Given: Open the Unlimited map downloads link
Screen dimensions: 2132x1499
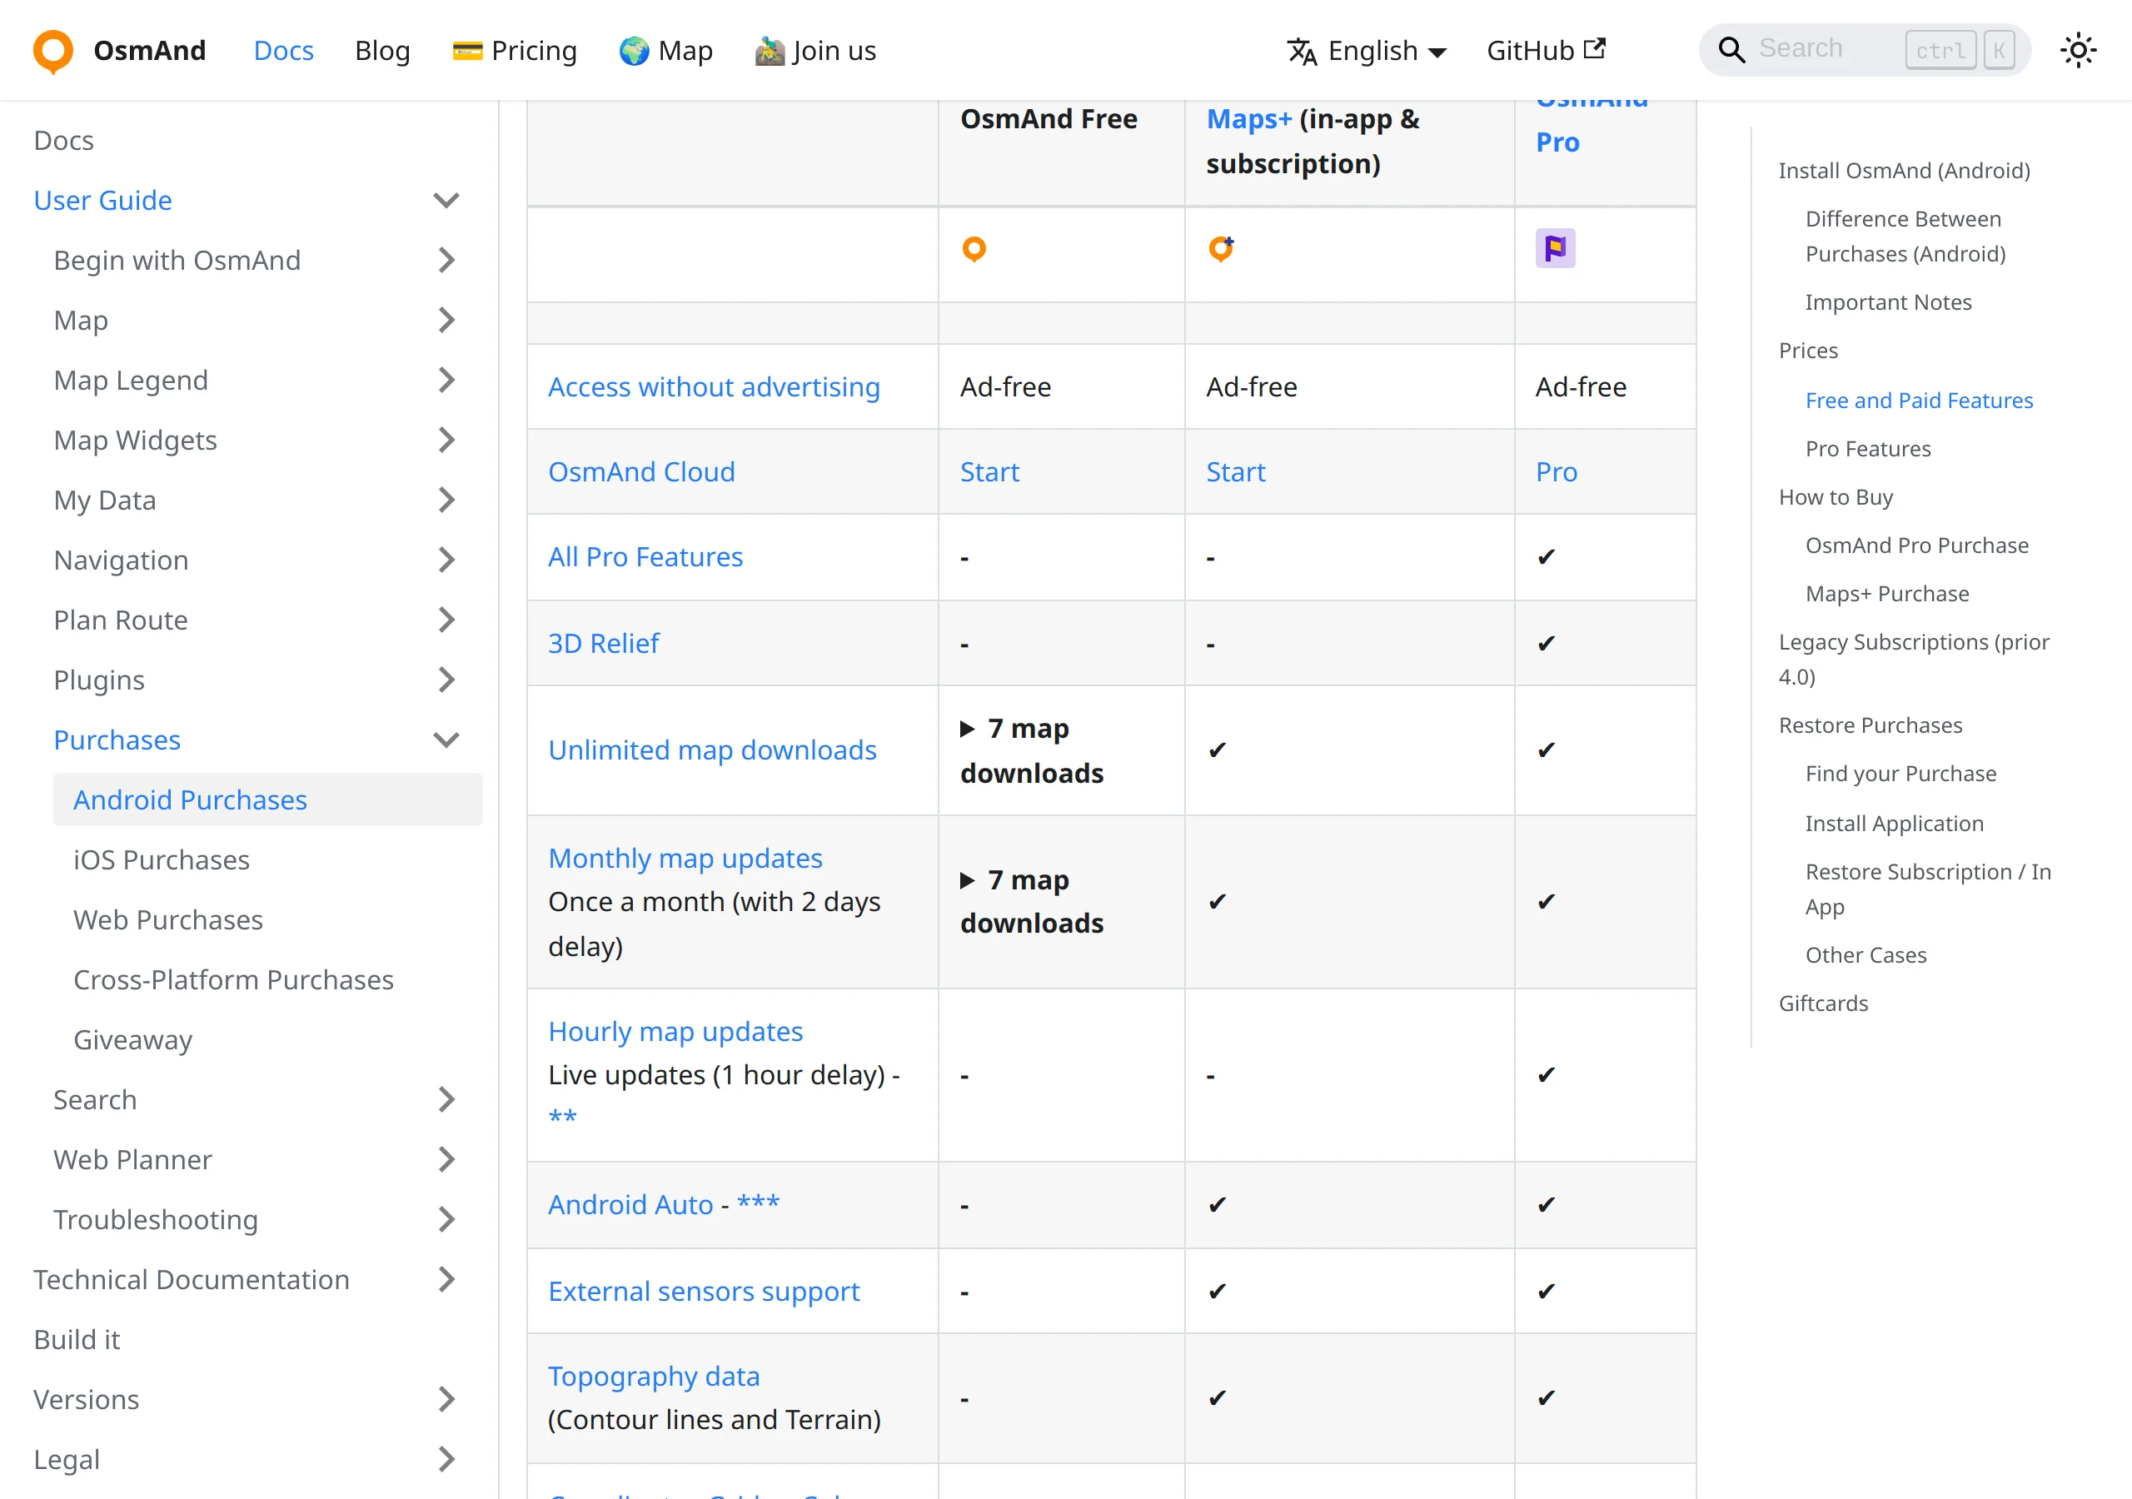Looking at the screenshot, I should (x=712, y=749).
